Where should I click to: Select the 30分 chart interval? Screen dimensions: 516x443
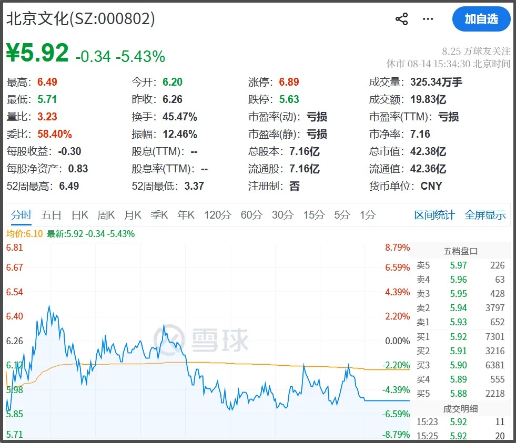click(282, 215)
